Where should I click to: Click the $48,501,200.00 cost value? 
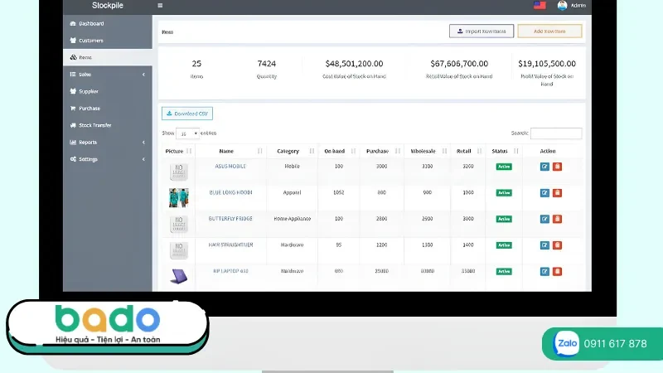[x=355, y=64]
